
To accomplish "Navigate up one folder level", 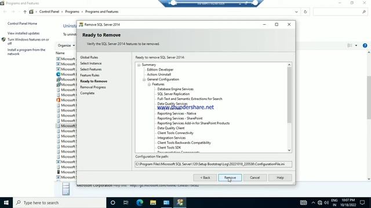I will tap(25, 12).
